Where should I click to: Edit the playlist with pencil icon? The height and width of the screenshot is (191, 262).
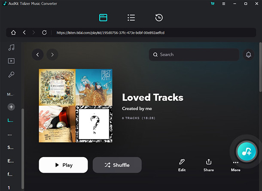(x=182, y=165)
